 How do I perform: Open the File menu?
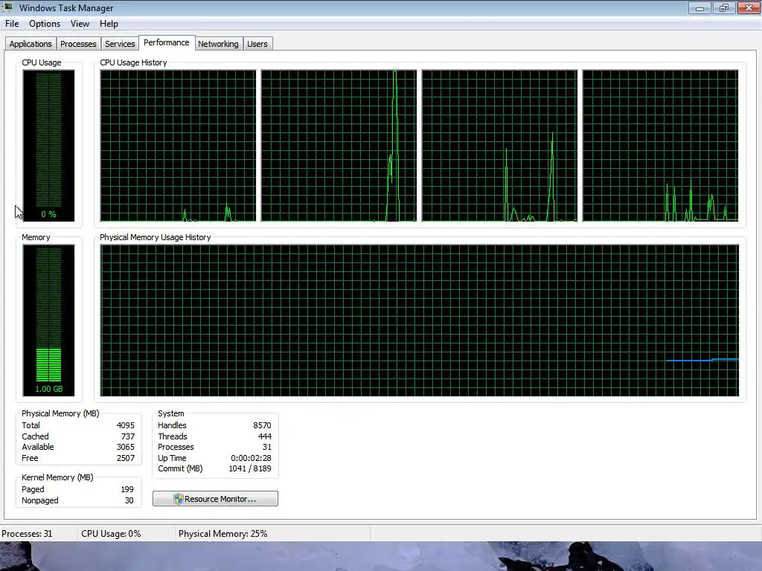tap(12, 24)
